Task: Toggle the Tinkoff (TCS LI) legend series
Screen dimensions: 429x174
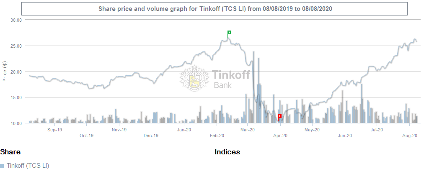Action: pos(28,166)
